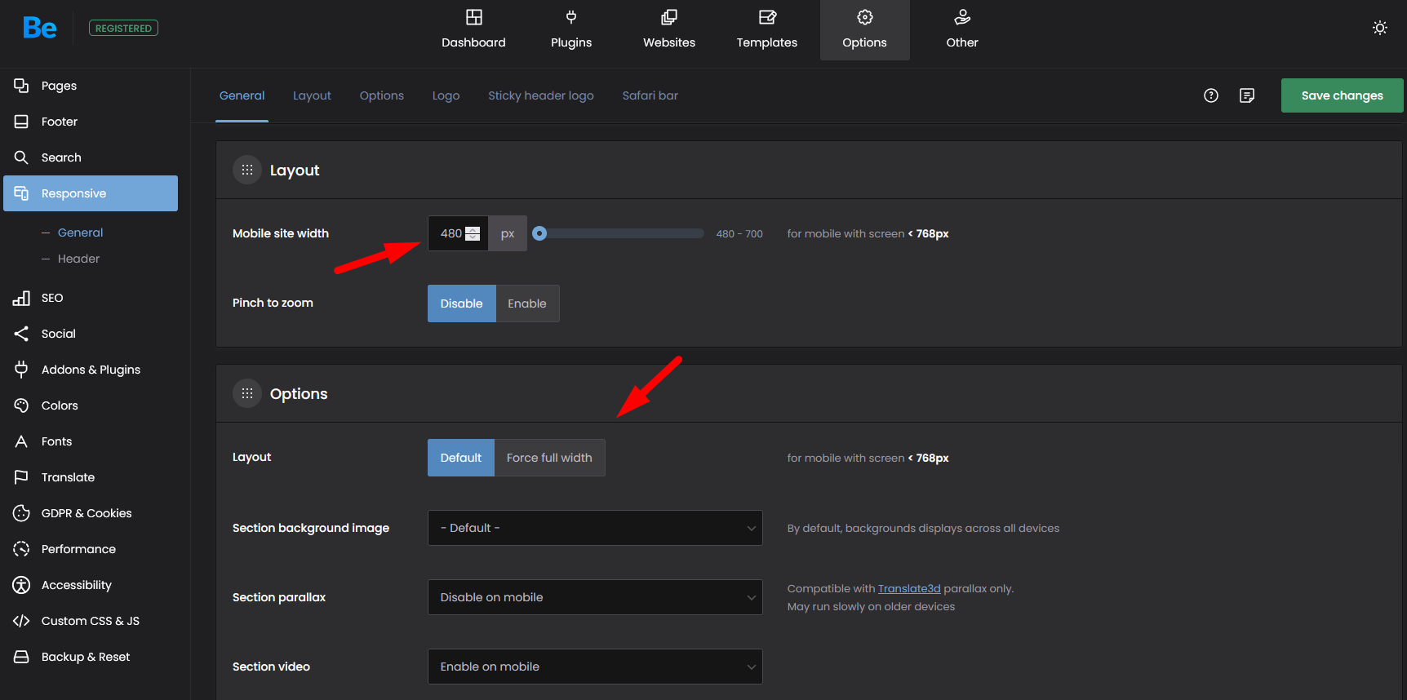
Task: Select Force full width layout option
Action: pos(549,458)
